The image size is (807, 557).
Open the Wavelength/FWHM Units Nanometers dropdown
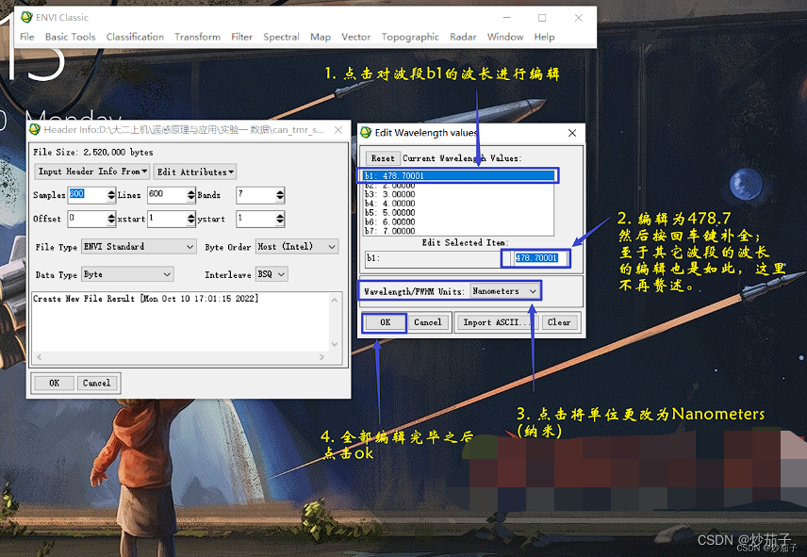point(504,291)
